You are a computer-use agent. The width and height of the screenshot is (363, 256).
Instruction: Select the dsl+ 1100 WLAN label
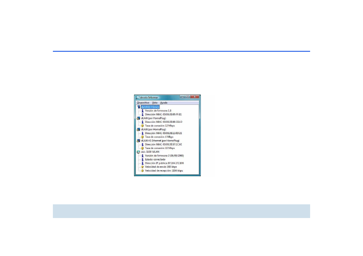coord(150,152)
